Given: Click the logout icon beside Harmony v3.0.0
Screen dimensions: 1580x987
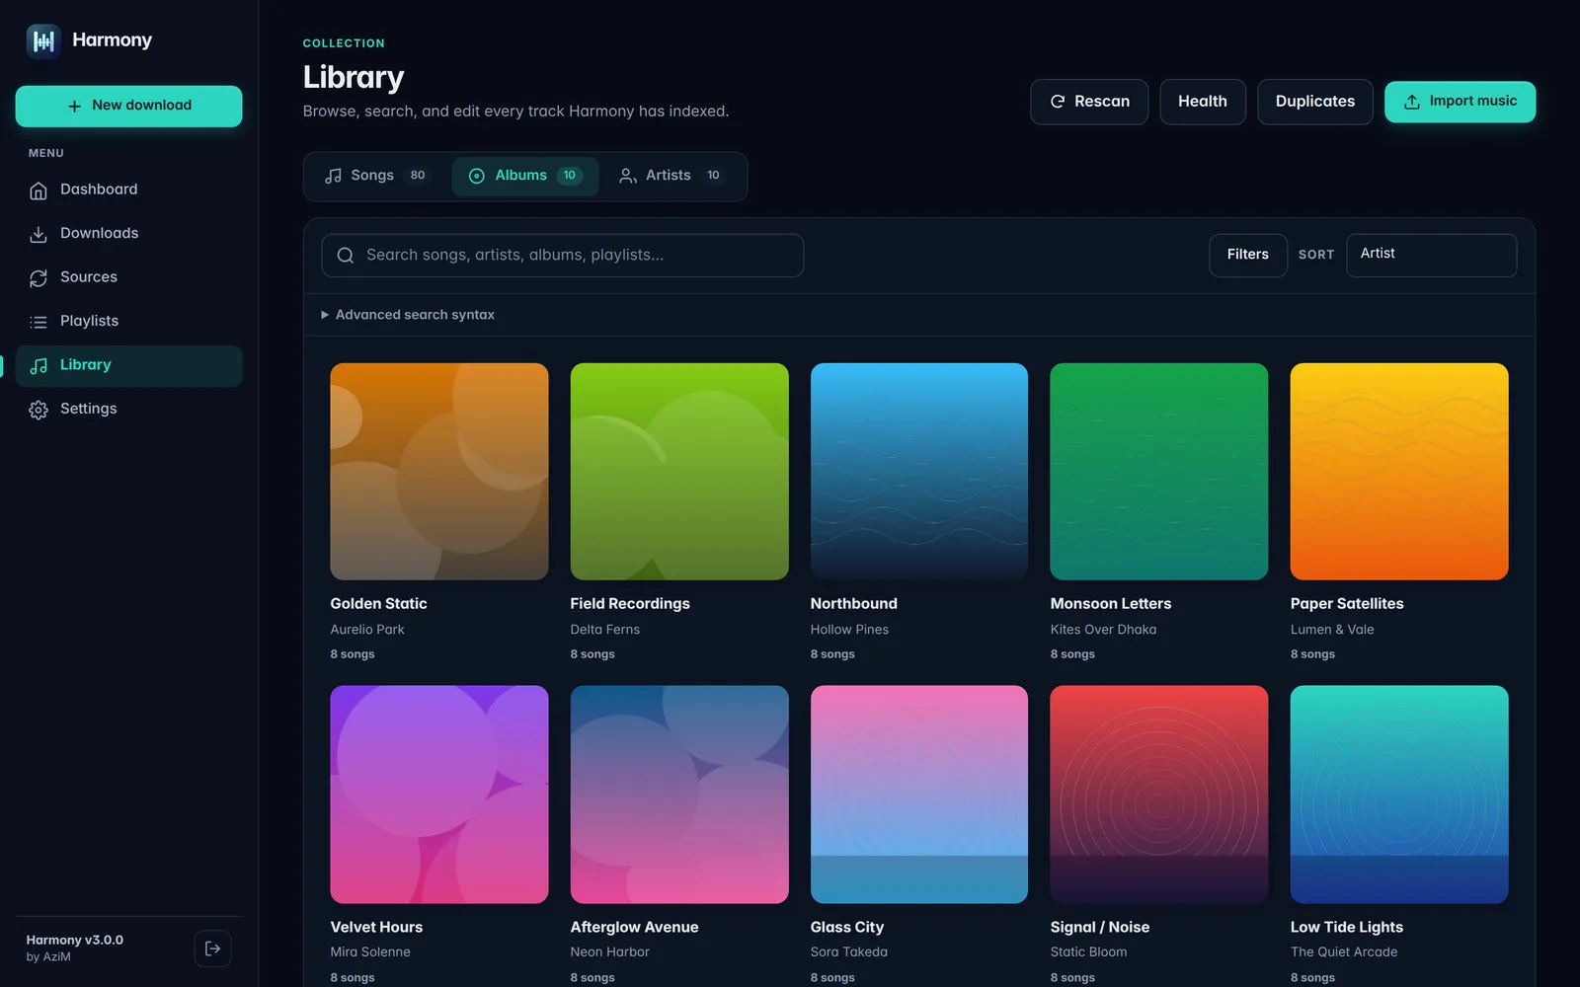Looking at the screenshot, I should point(212,949).
